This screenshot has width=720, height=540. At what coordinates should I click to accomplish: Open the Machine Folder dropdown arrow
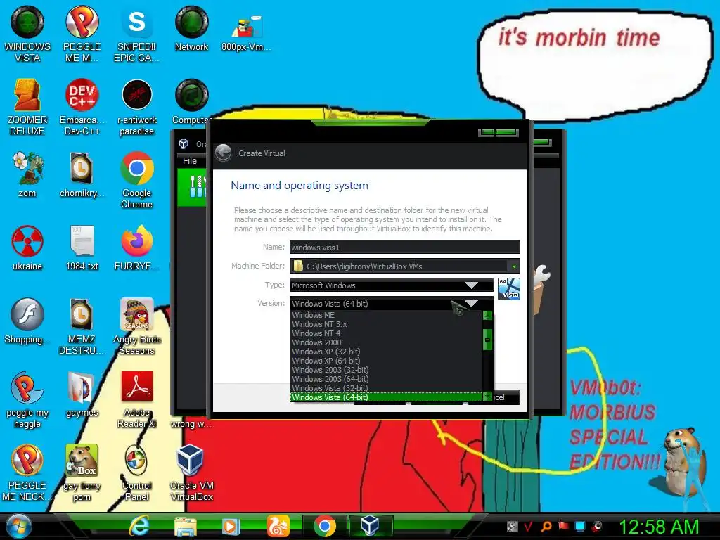coord(514,266)
